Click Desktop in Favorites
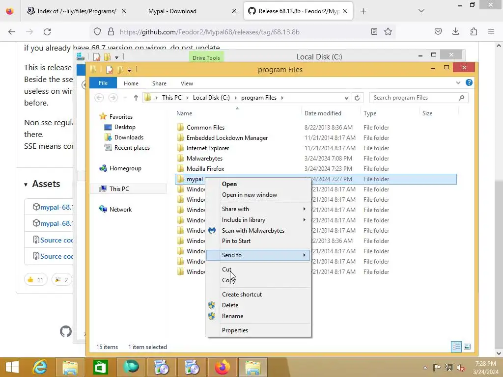The height and width of the screenshot is (377, 503). coord(125,127)
